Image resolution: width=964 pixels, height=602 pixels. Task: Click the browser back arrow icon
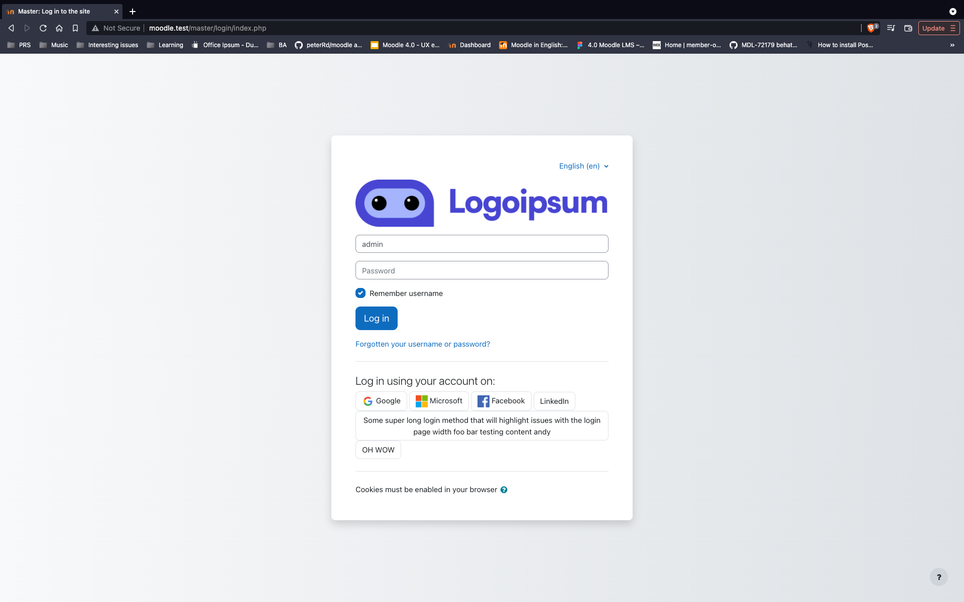[x=11, y=28]
